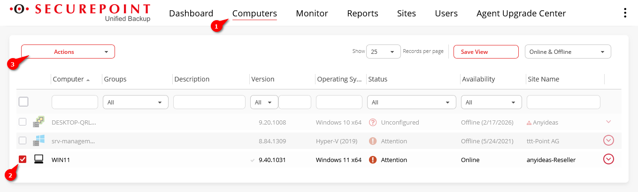The width and height of the screenshot is (638, 192).
Task: Click the Save View button
Action: [485, 52]
